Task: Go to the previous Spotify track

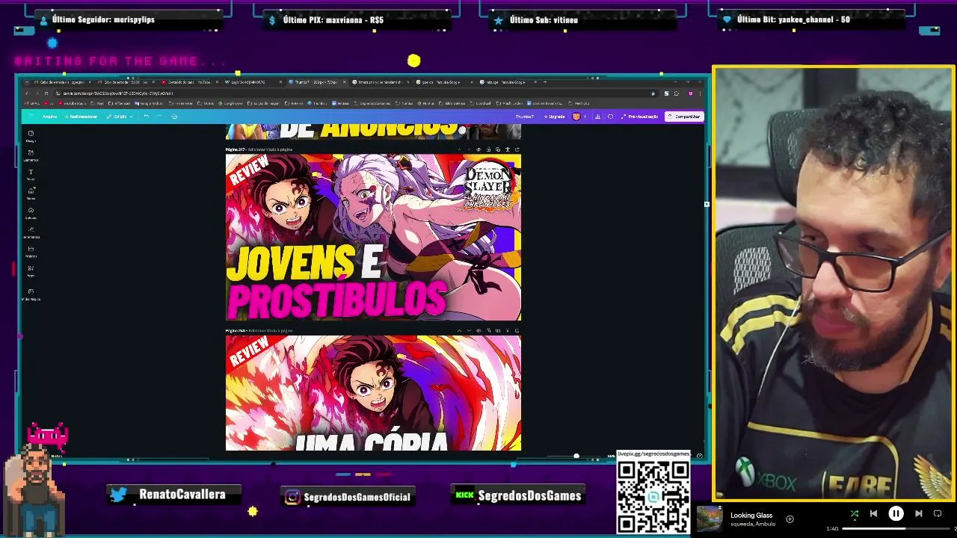Action: click(873, 513)
